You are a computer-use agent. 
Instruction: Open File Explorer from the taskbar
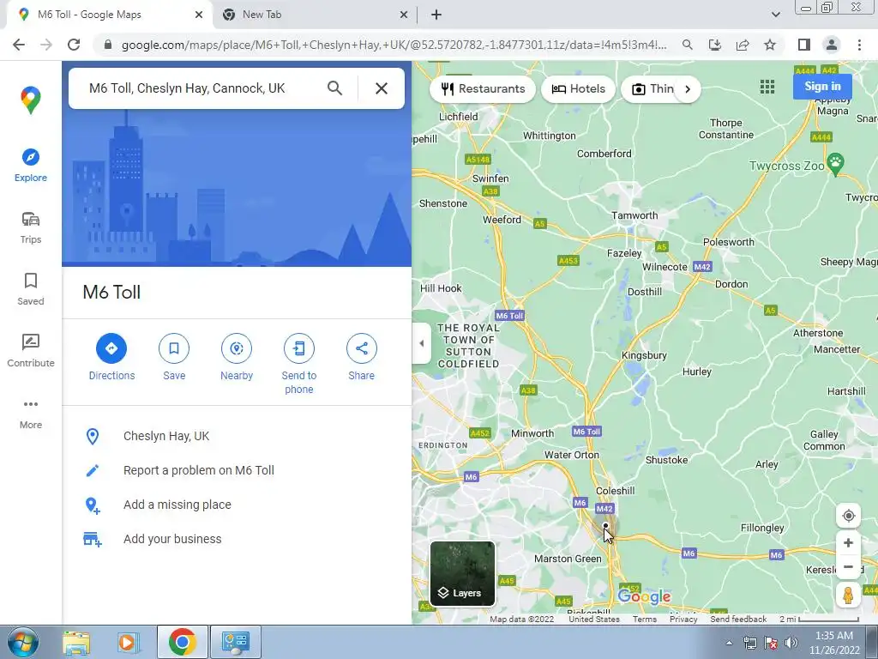76,642
